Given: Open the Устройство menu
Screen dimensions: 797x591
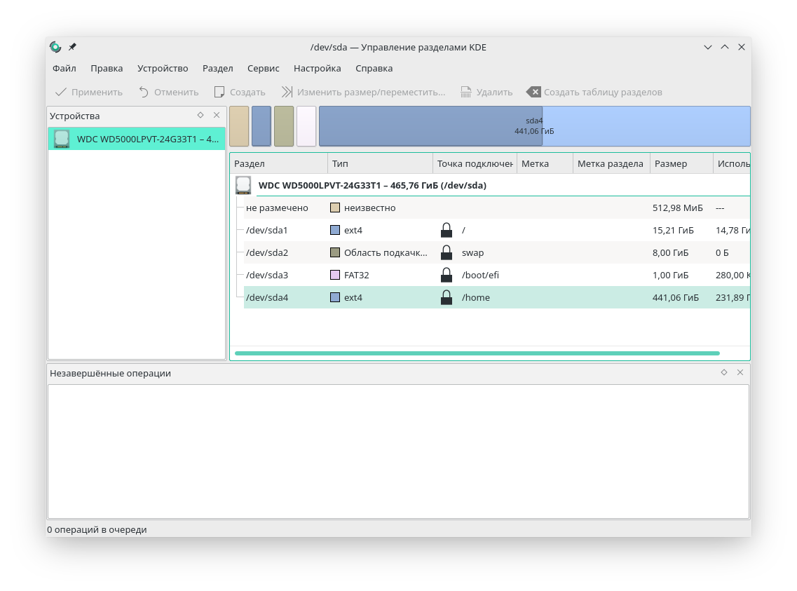Looking at the screenshot, I should [x=163, y=68].
